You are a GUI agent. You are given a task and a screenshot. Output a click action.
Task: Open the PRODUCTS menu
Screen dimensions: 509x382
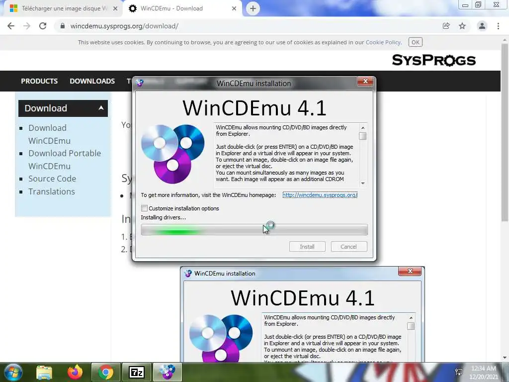[x=39, y=81]
